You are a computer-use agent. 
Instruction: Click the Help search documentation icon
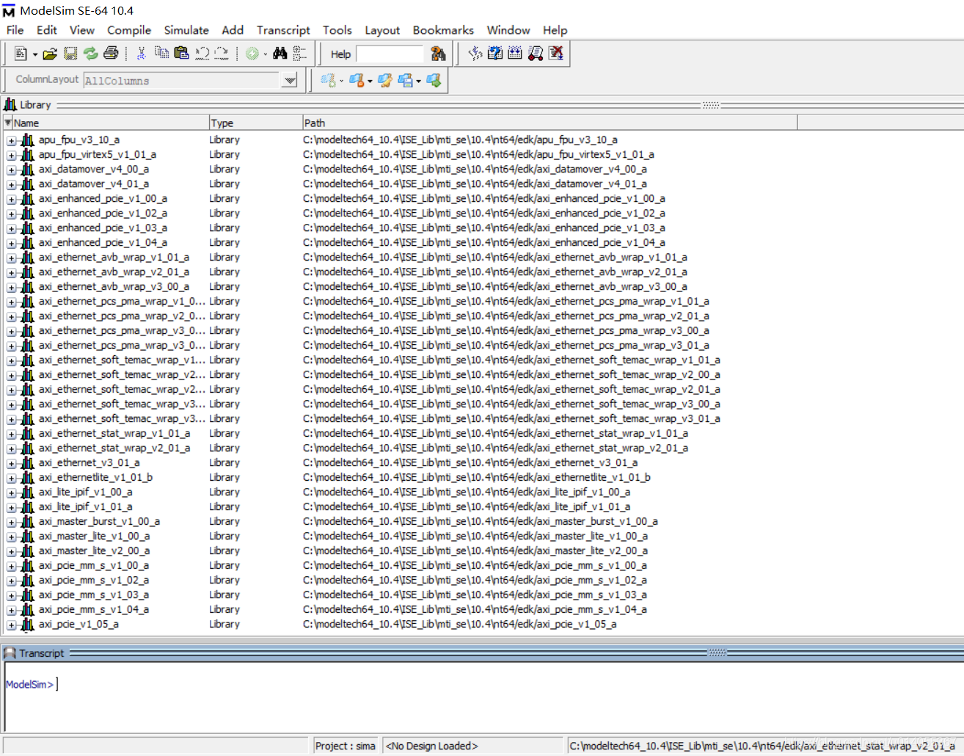click(438, 54)
